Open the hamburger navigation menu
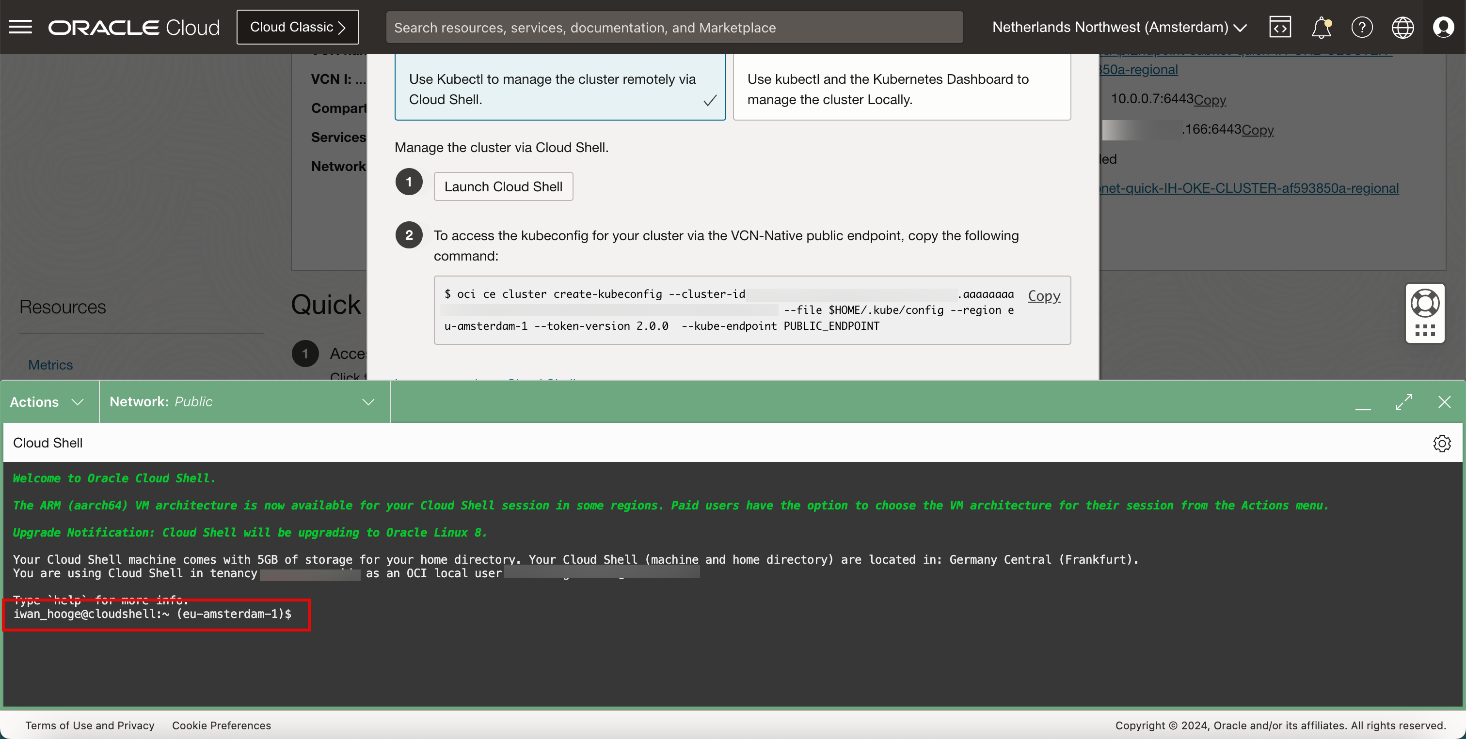The width and height of the screenshot is (1466, 739). (x=20, y=27)
